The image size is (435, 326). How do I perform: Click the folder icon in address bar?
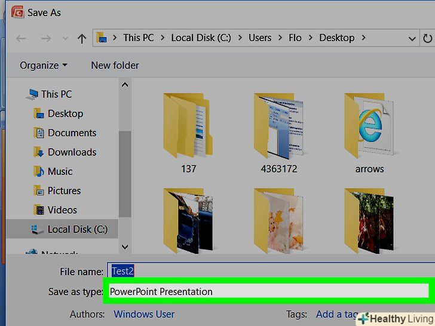(x=102, y=38)
